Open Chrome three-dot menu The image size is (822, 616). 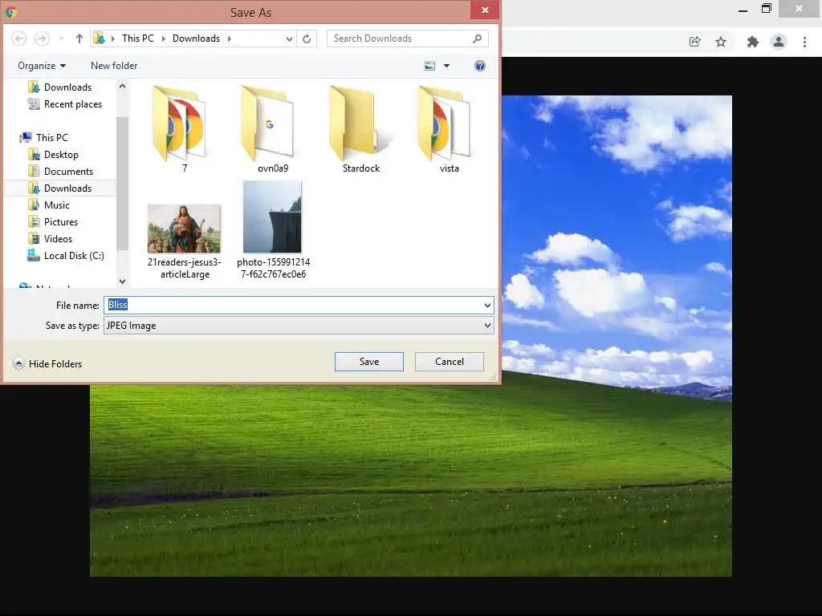coord(804,42)
